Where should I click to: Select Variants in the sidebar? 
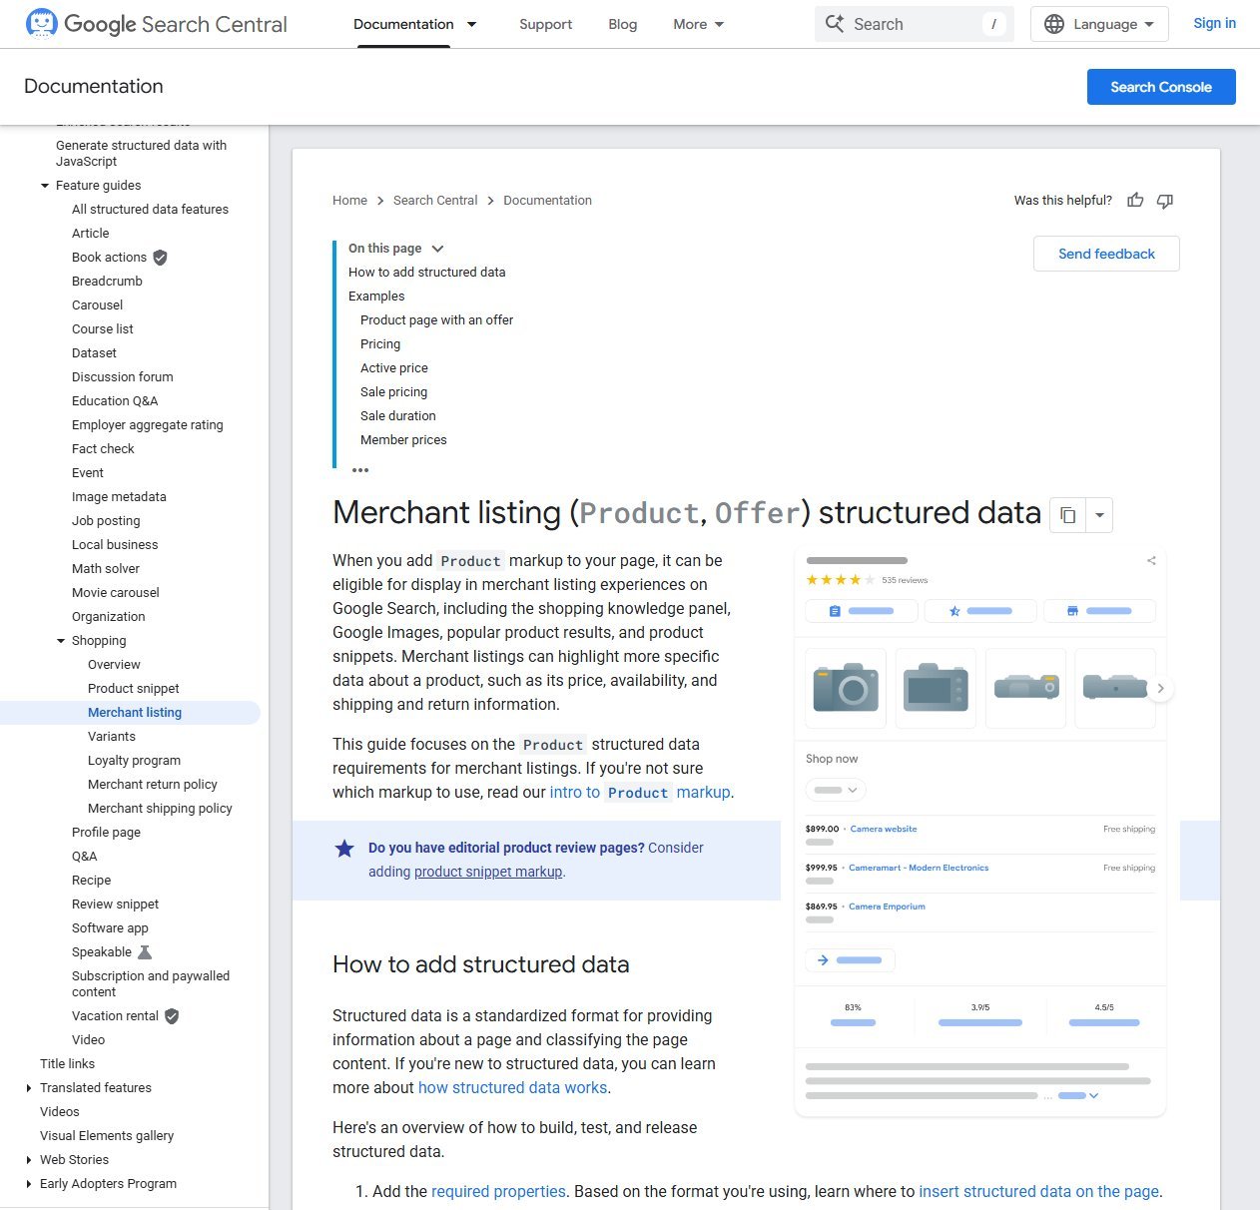click(x=112, y=737)
